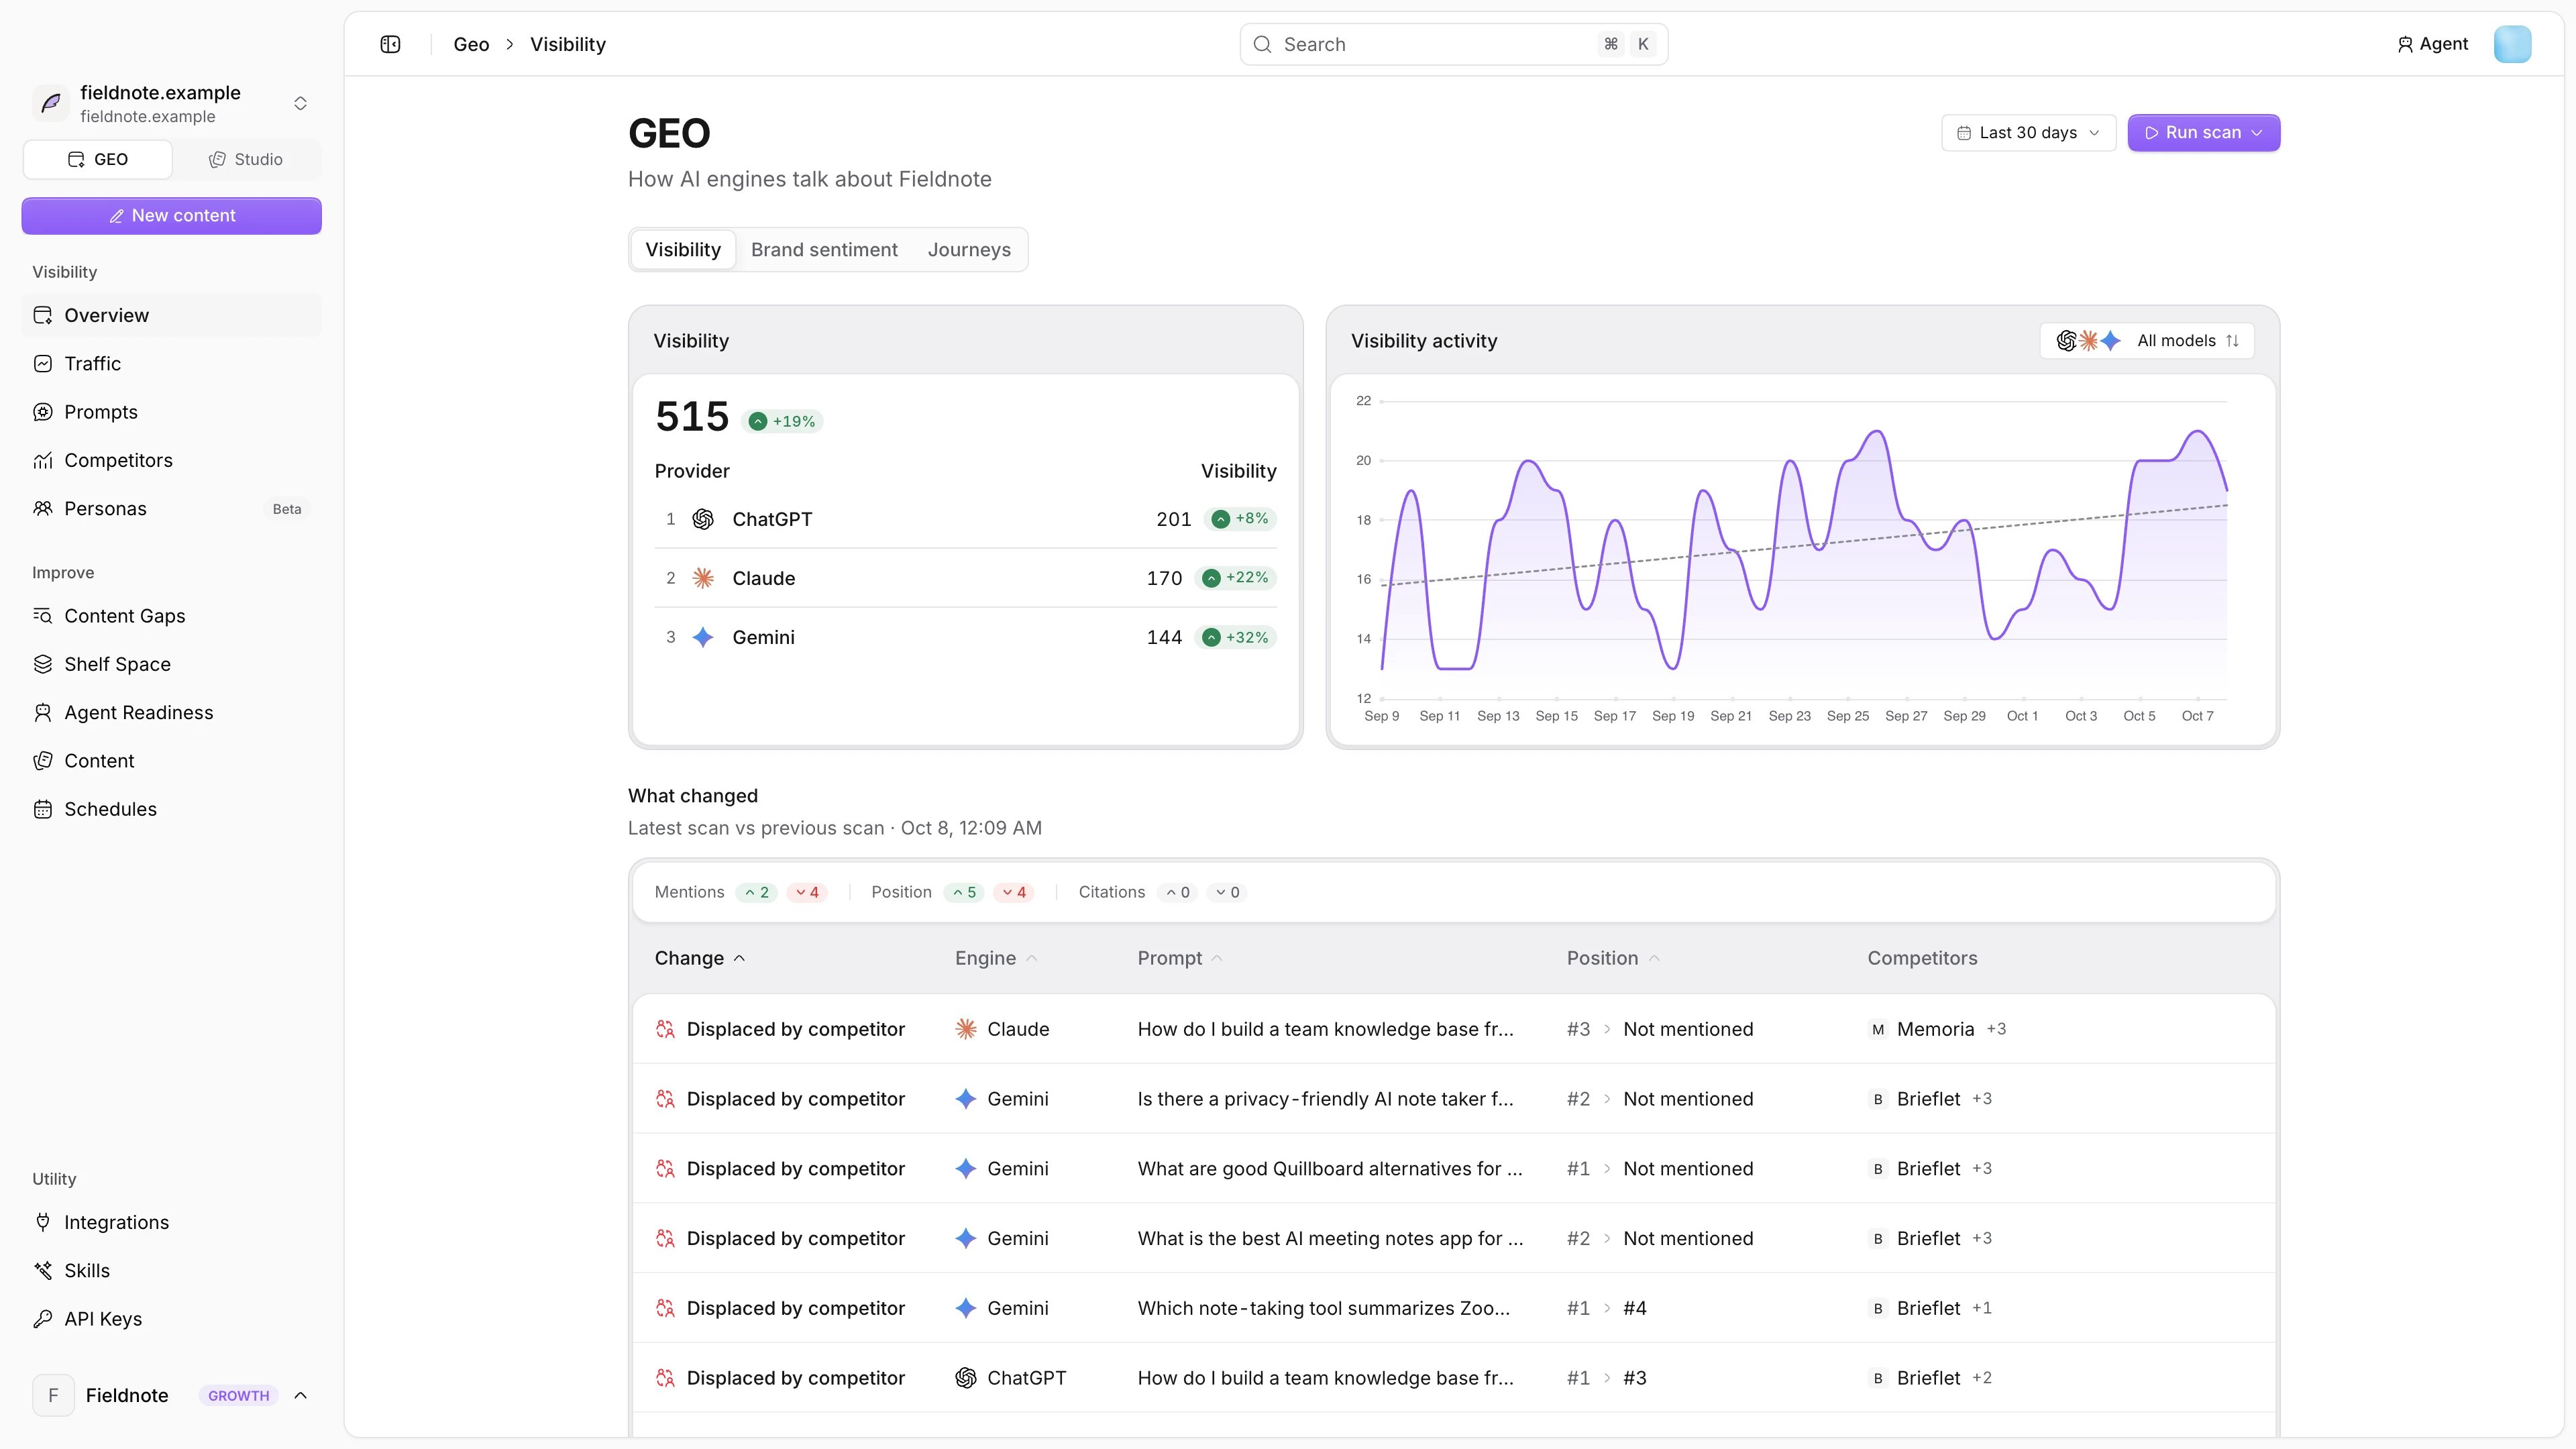Open Agent Readiness page

coord(171,713)
